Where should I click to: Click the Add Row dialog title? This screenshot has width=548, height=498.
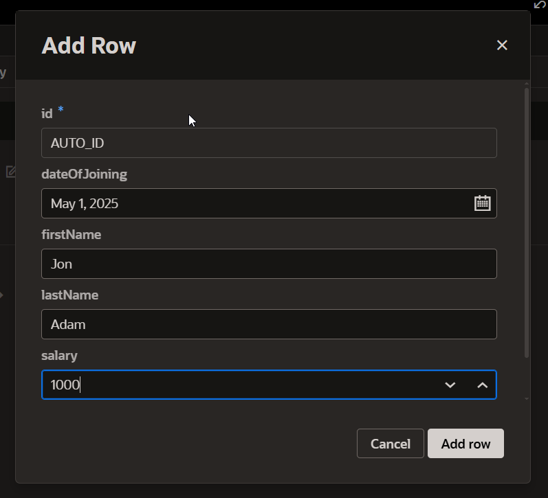coord(89,45)
